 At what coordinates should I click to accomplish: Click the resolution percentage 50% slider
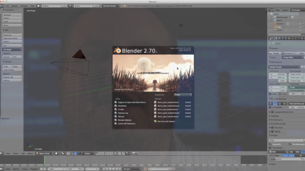tap(277, 81)
